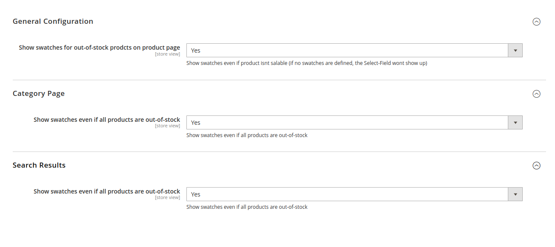This screenshot has width=555, height=247.
Task: Click the dropdown arrow in the Search Results section
Action: tap(515, 194)
